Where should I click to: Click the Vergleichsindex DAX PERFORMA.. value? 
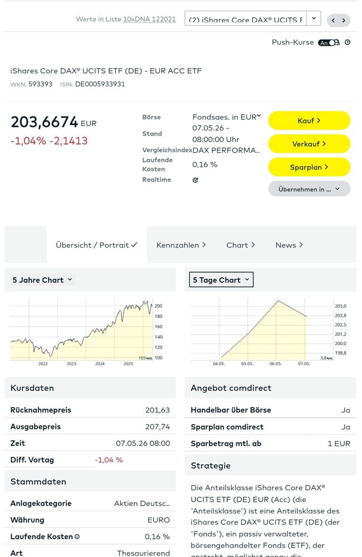click(x=226, y=151)
